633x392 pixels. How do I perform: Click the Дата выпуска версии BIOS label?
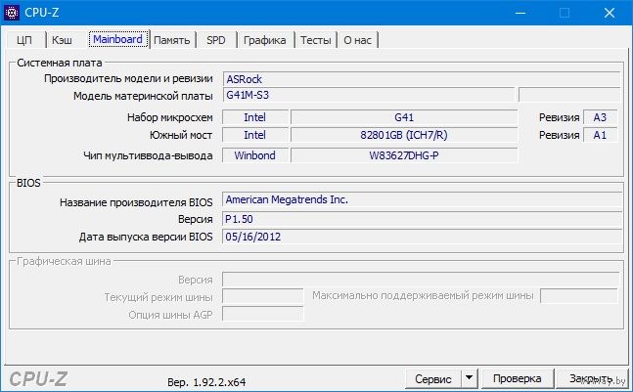[146, 237]
